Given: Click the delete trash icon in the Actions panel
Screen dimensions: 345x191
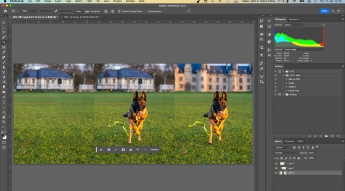Looking at the screenshot, I should pyautogui.click(x=338, y=136).
